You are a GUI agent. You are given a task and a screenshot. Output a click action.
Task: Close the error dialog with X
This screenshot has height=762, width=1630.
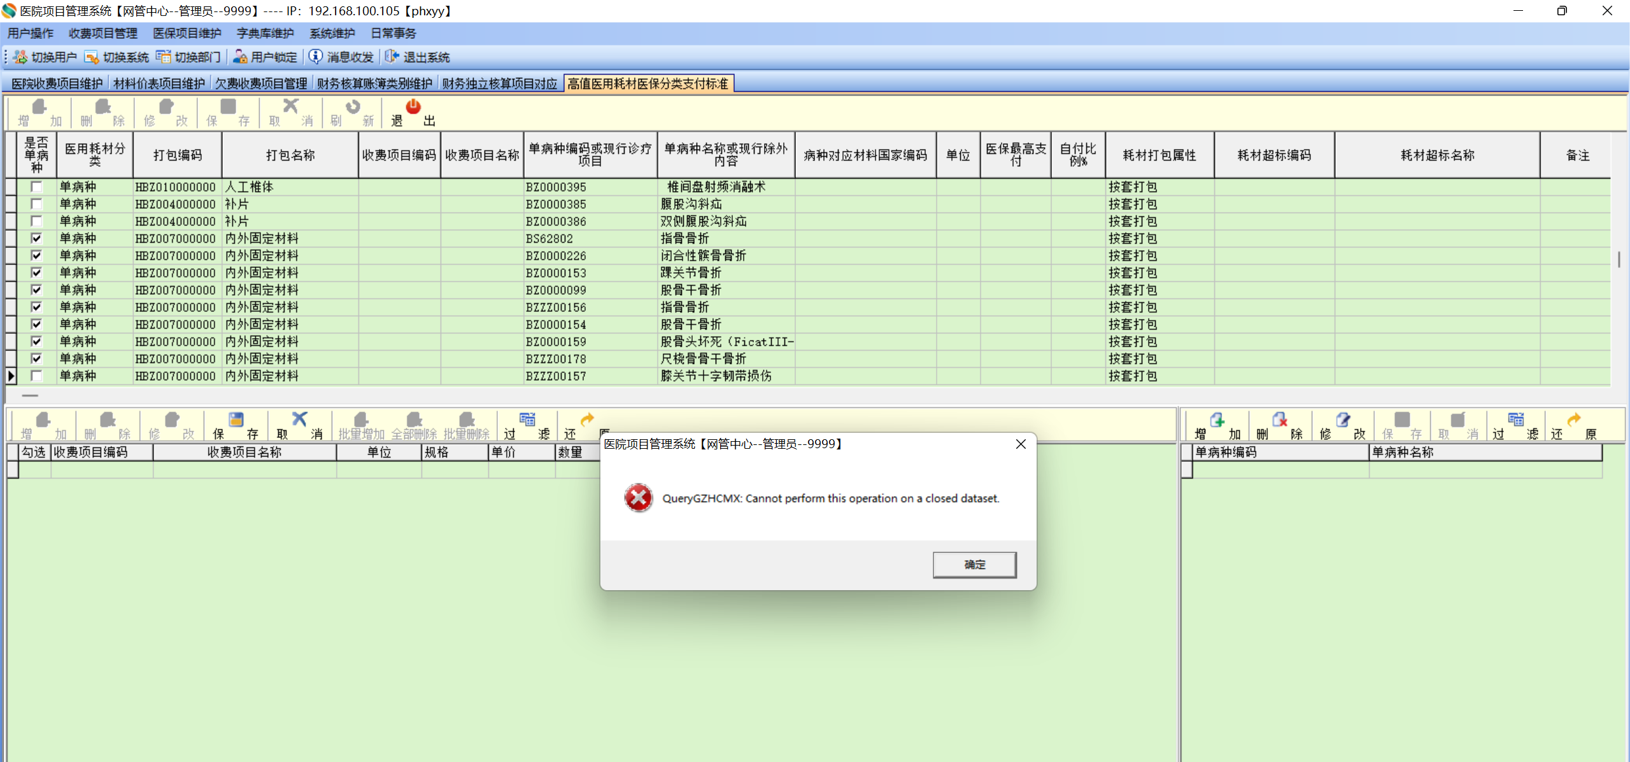click(x=1021, y=444)
